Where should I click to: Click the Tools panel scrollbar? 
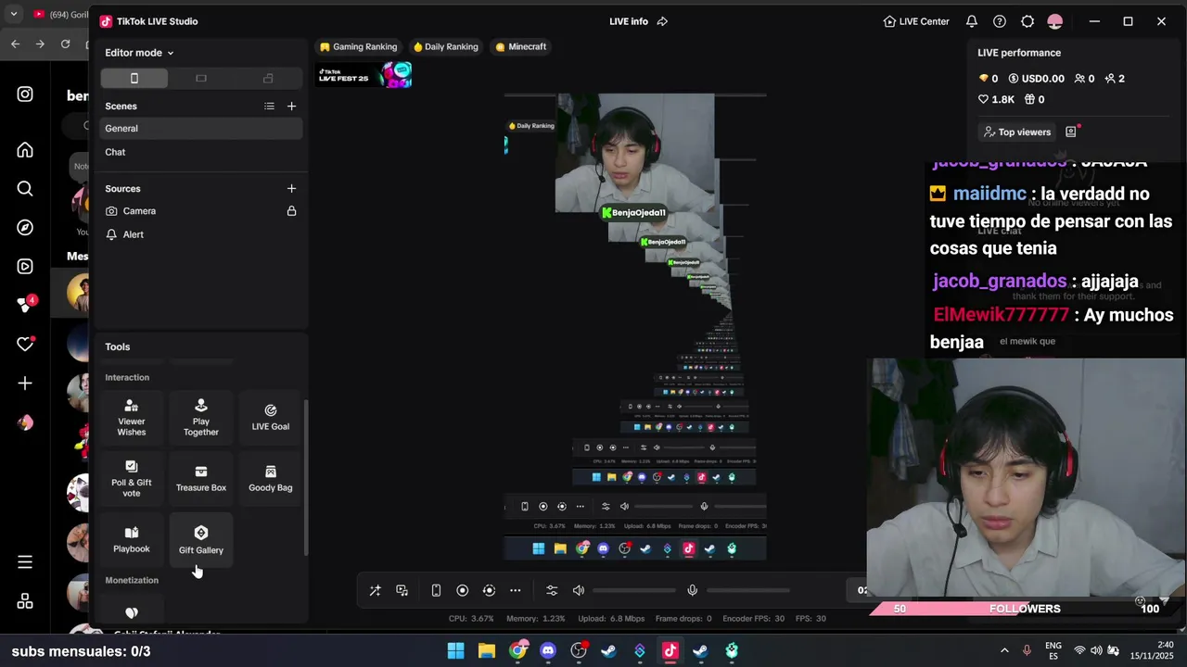[x=305, y=478]
